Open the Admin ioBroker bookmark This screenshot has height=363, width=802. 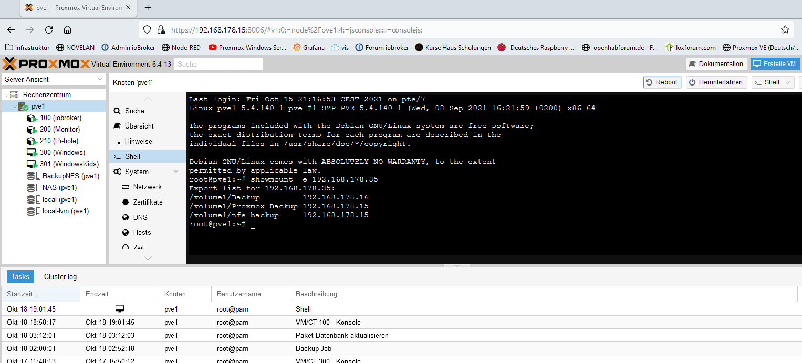pos(128,47)
